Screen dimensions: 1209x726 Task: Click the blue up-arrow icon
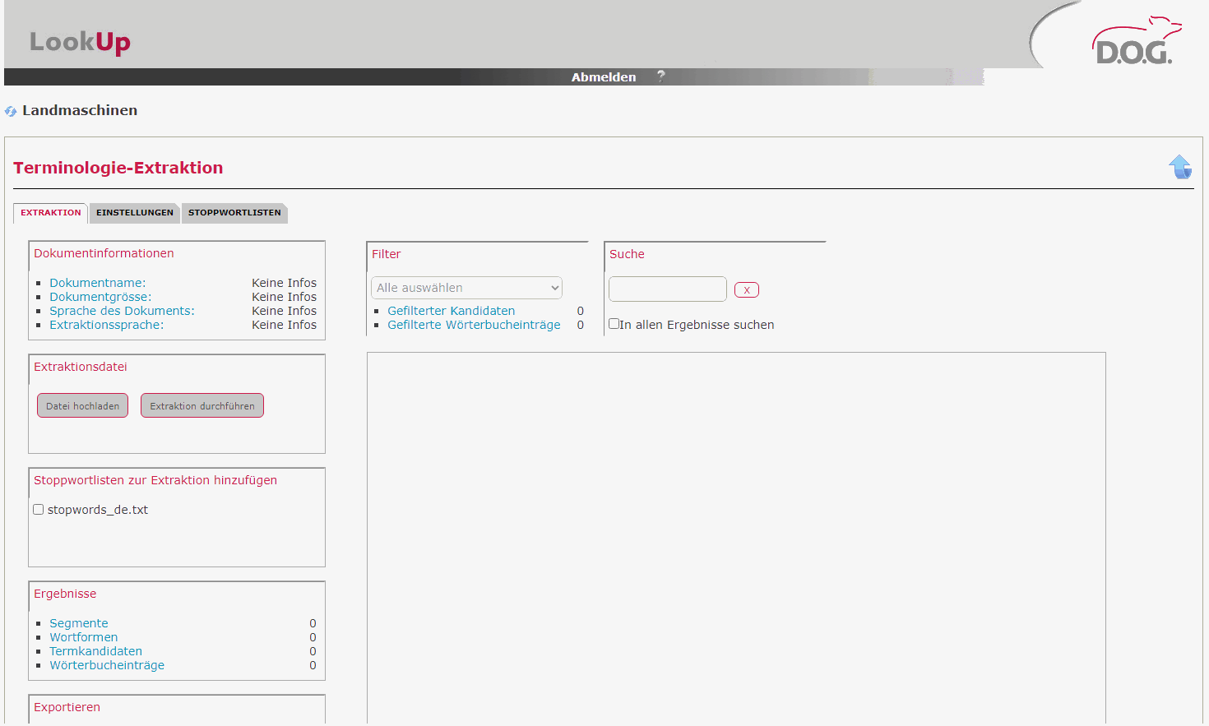1180,167
